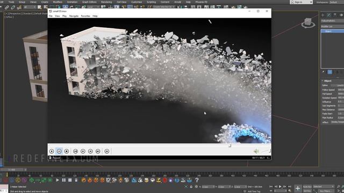Click the red round Phoenix FD toolbar icon
Viewport: 344px width, 193px height.
[5, 180]
